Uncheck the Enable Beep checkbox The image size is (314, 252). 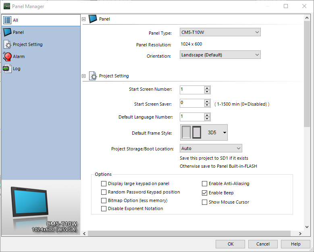pos(205,193)
